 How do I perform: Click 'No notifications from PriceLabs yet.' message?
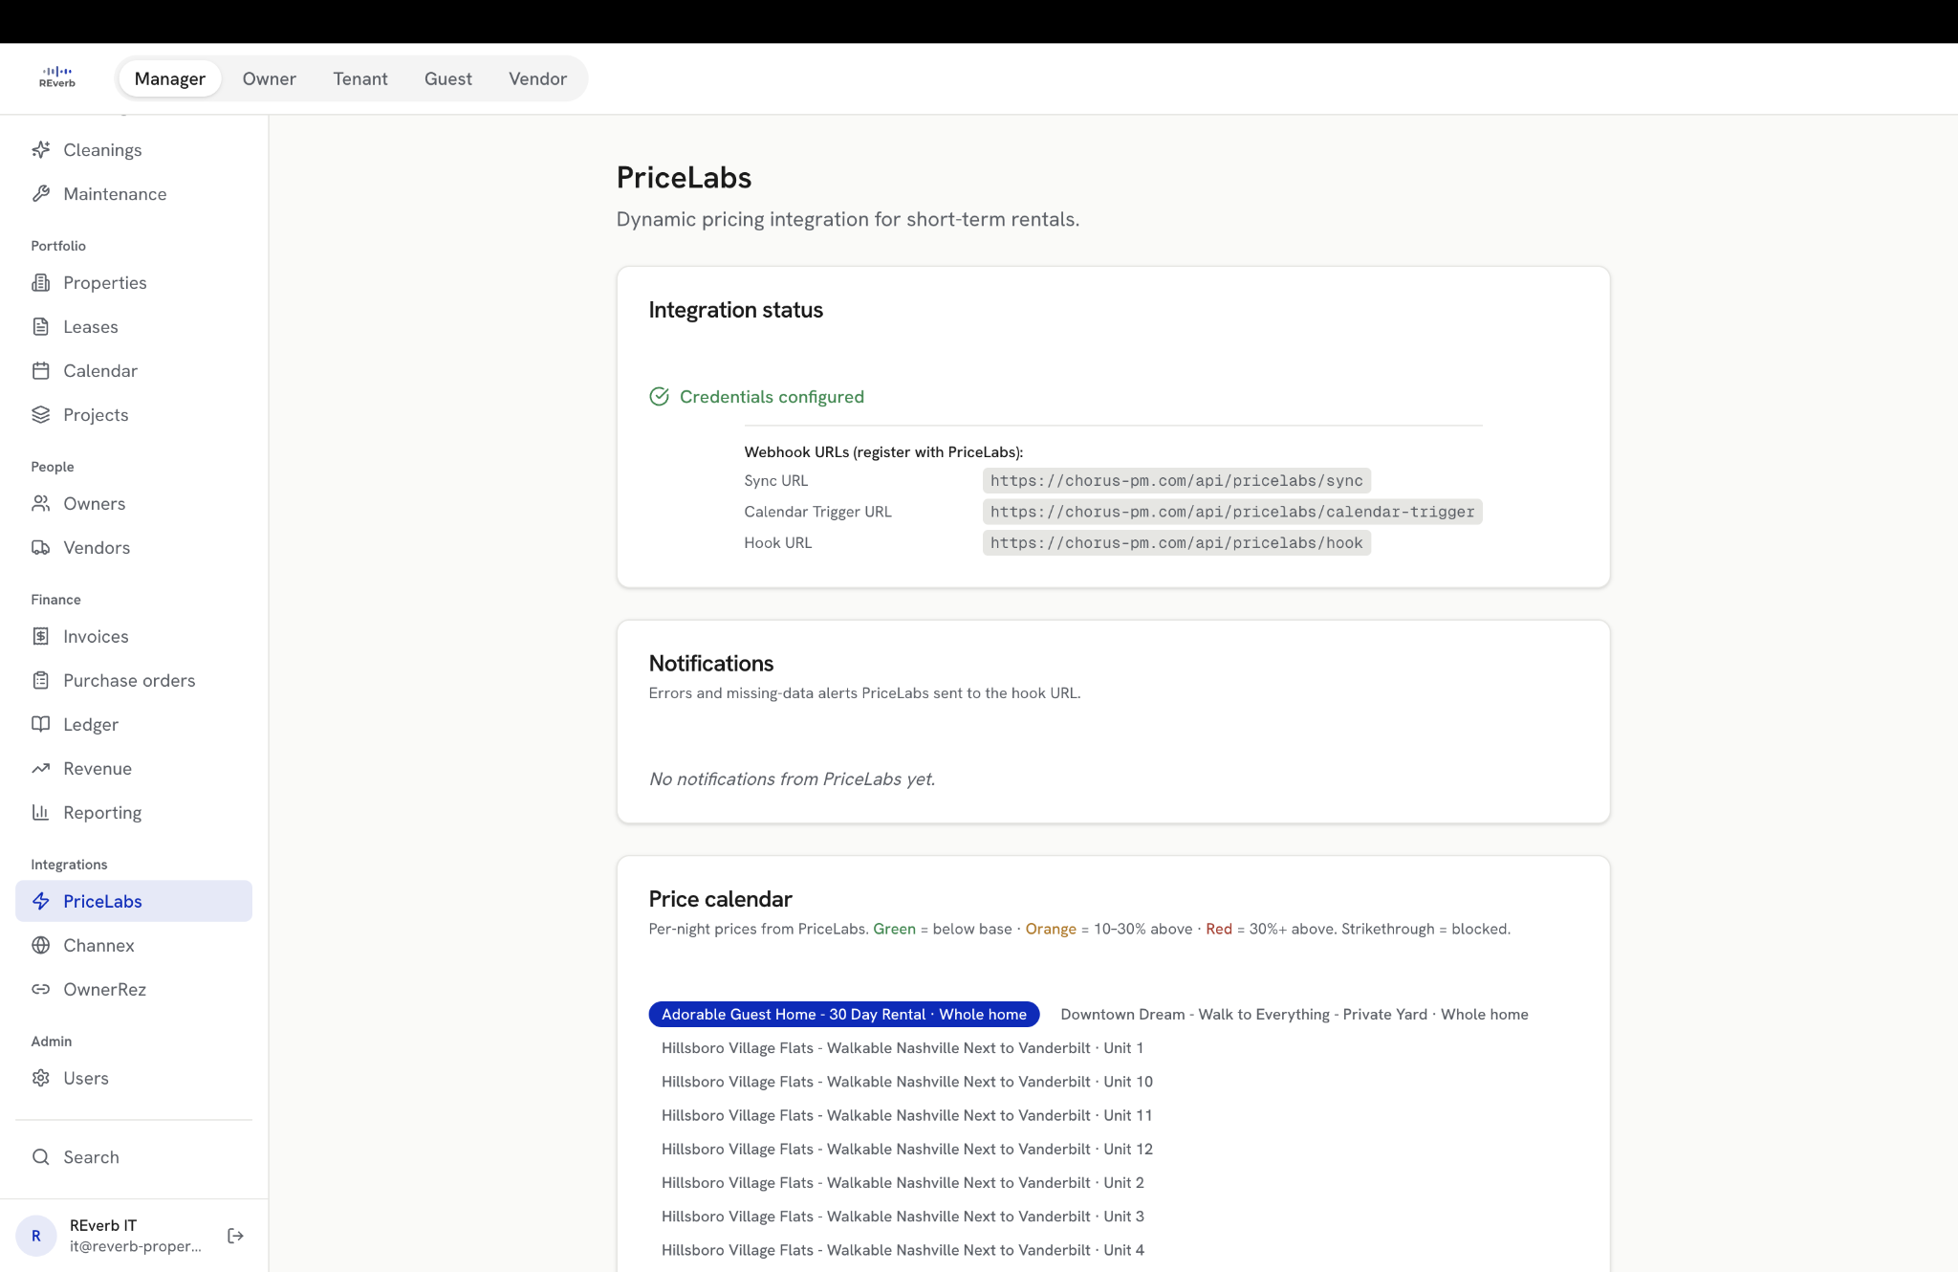[793, 779]
